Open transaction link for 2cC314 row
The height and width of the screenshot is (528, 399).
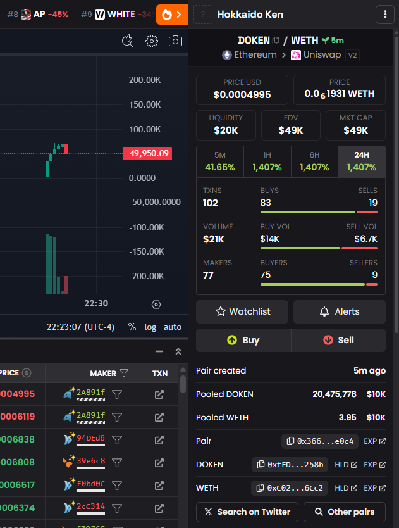point(159,508)
